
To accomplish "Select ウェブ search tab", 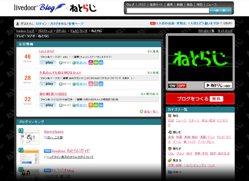I will click(x=130, y=4).
